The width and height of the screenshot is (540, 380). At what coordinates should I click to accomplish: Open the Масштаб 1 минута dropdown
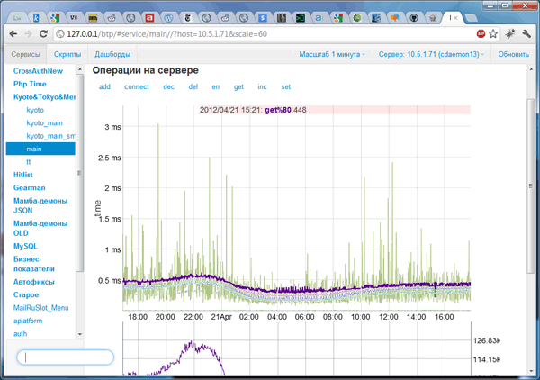pyautogui.click(x=332, y=54)
